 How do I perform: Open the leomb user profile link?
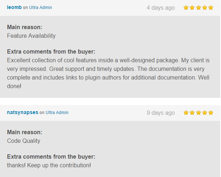[x=14, y=8]
